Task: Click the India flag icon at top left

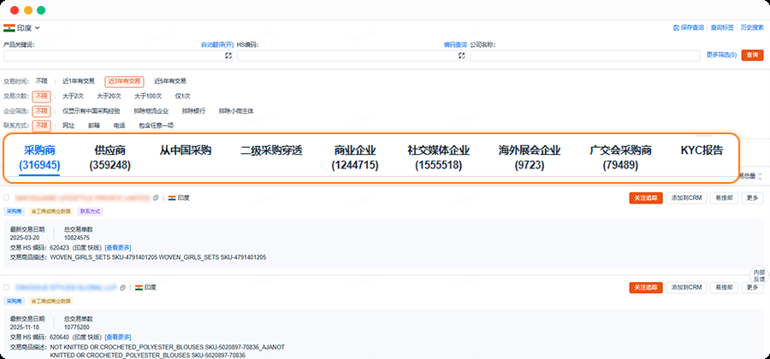Action: (9, 28)
